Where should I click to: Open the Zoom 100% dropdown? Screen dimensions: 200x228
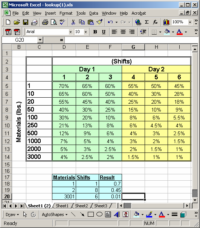point(190,22)
